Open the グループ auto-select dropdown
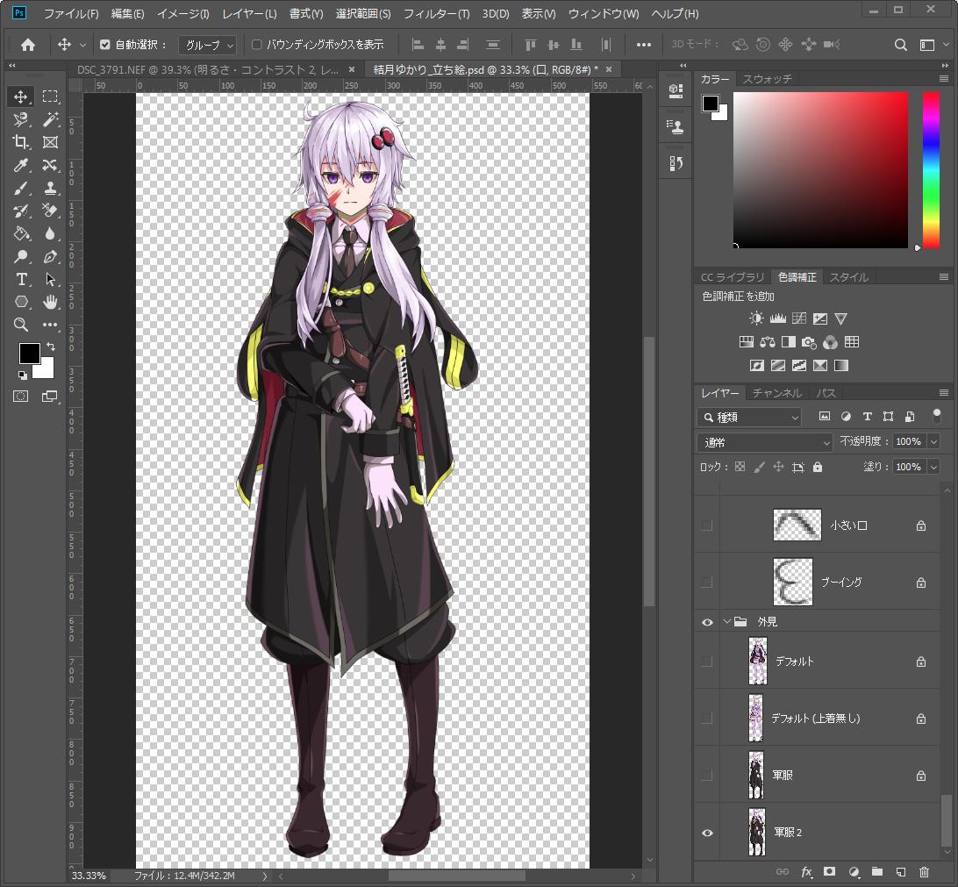This screenshot has width=958, height=887. tap(207, 45)
